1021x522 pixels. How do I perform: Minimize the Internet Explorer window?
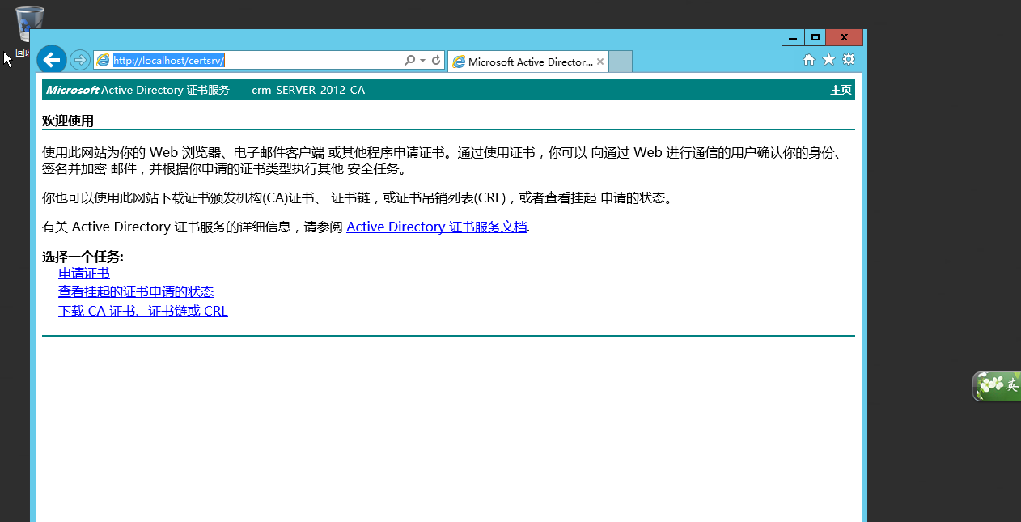click(793, 37)
